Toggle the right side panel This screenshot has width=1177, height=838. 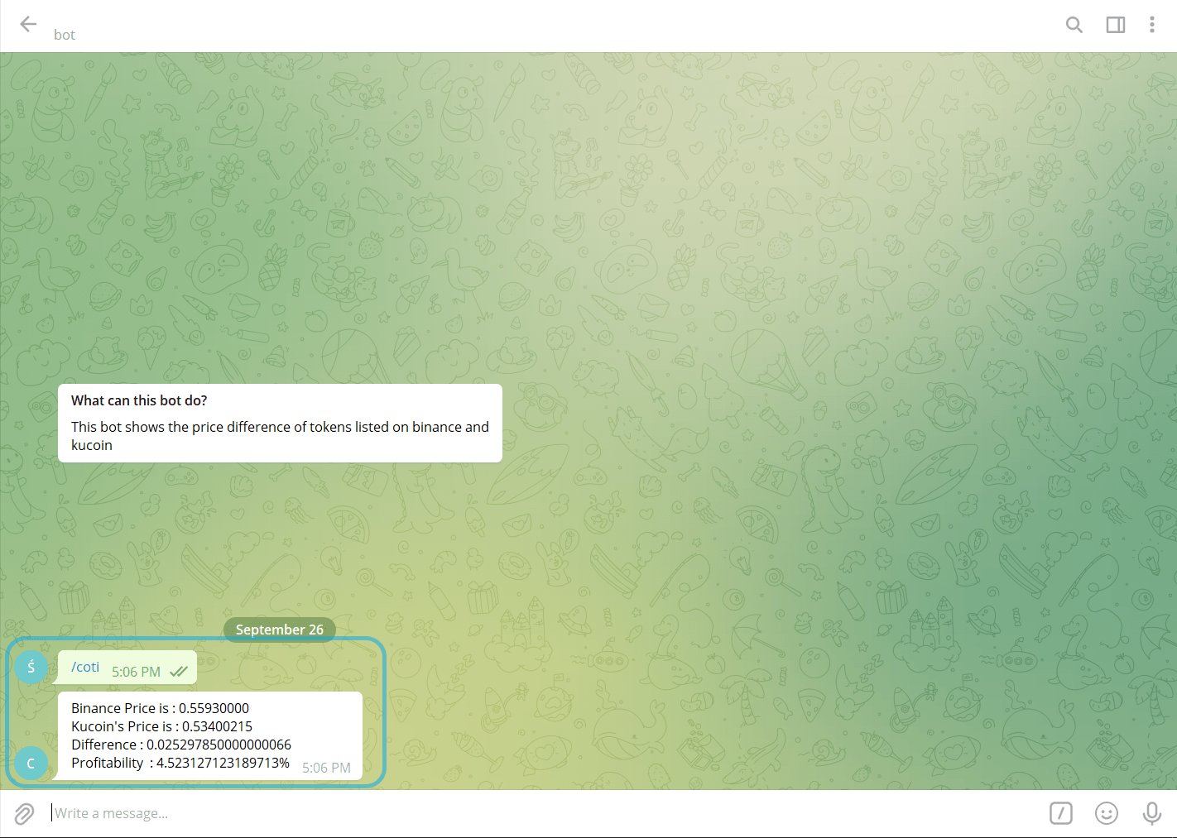(1115, 25)
